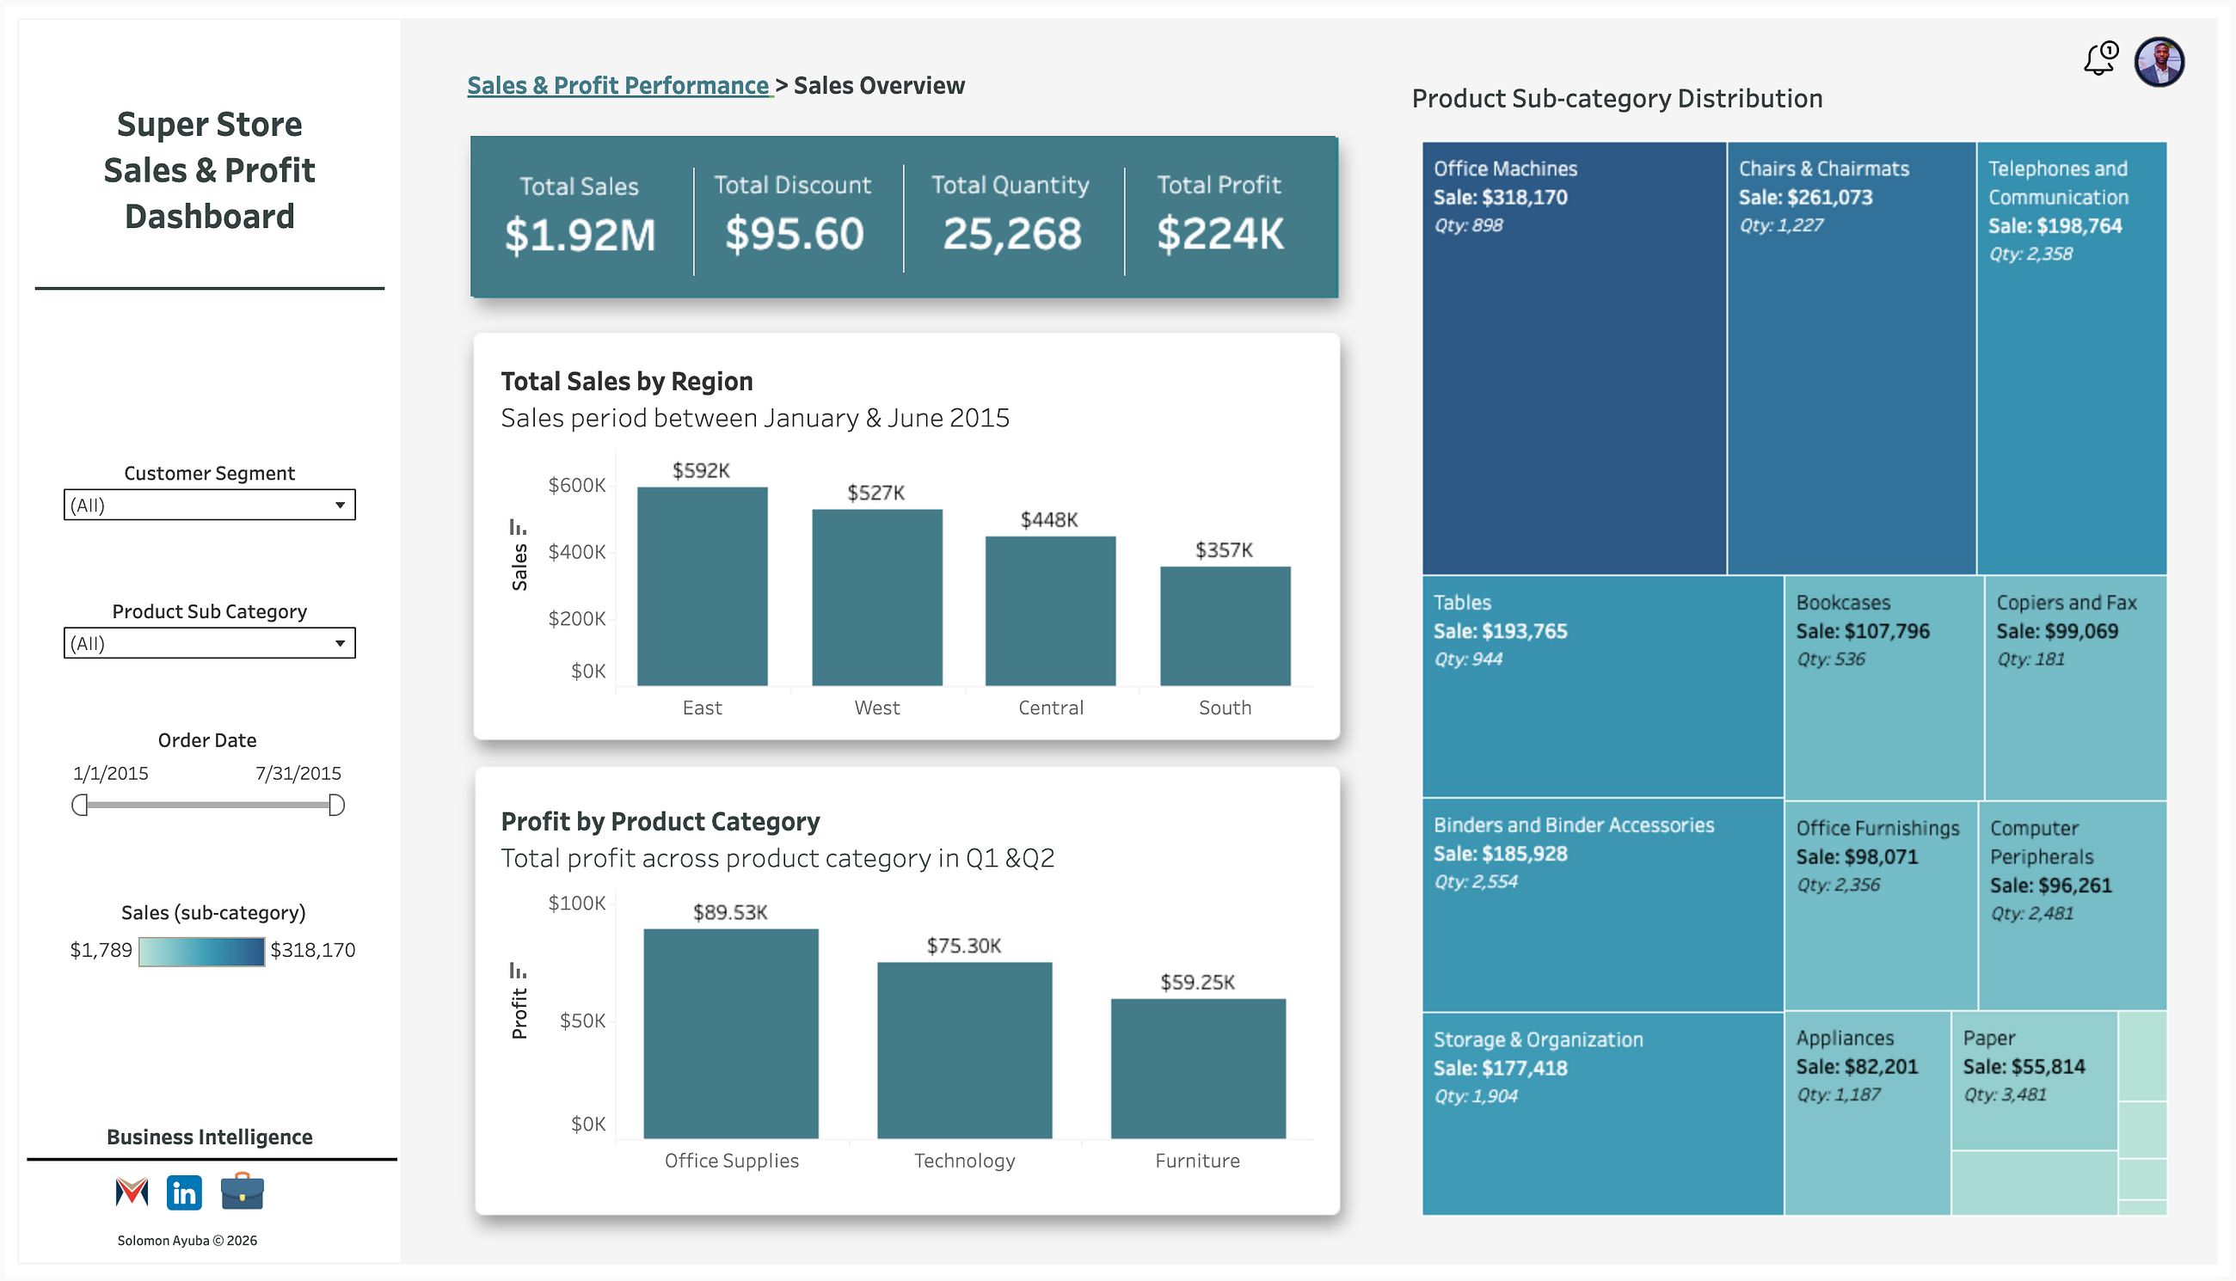
Task: Open the user profile avatar
Action: [x=2159, y=62]
